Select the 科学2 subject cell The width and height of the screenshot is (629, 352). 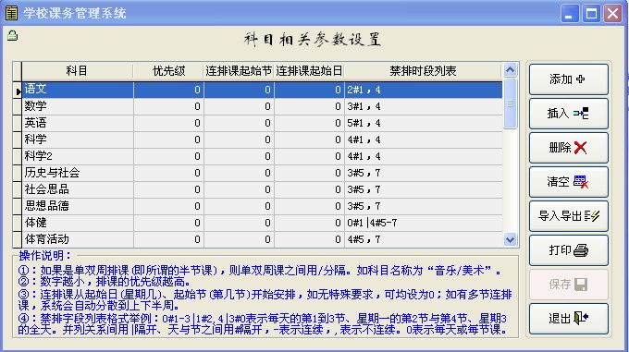(x=78, y=156)
